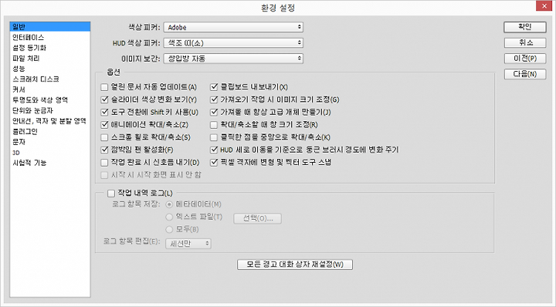Enable 작업 내역 로그 checkbox
The width and height of the screenshot is (556, 307).
tap(111, 194)
